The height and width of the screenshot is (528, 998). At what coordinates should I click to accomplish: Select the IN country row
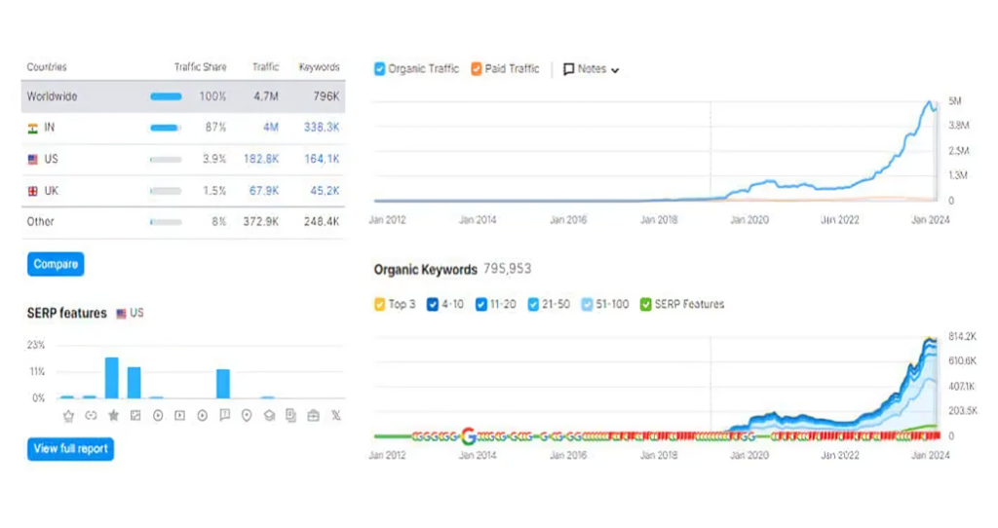point(183,128)
